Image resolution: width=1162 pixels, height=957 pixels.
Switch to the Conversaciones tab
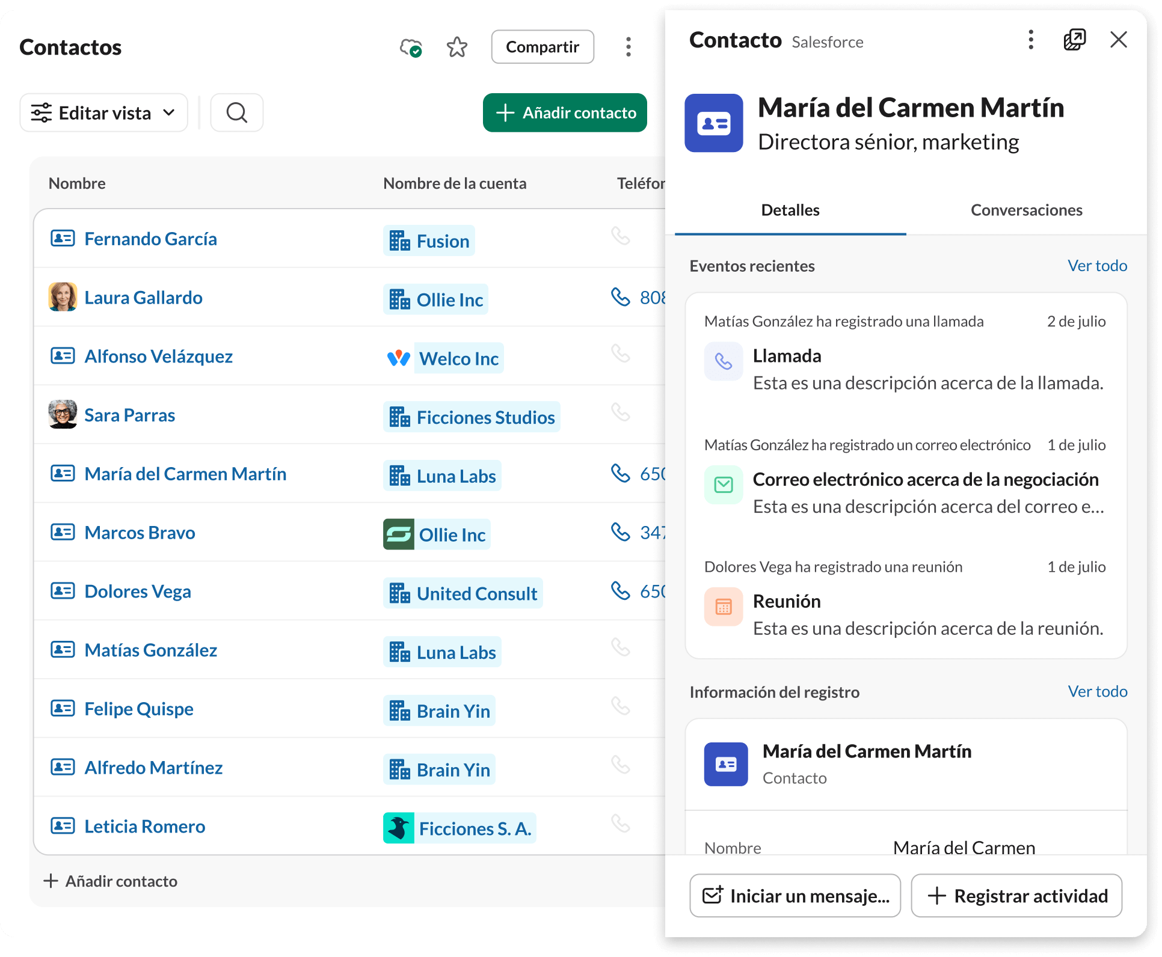pyautogui.click(x=1026, y=210)
